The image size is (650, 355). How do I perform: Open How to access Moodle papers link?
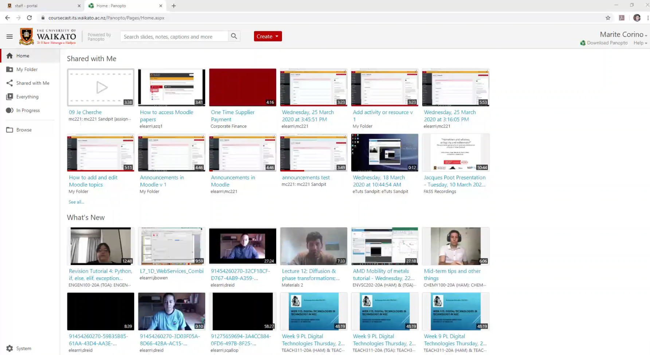coord(167,116)
